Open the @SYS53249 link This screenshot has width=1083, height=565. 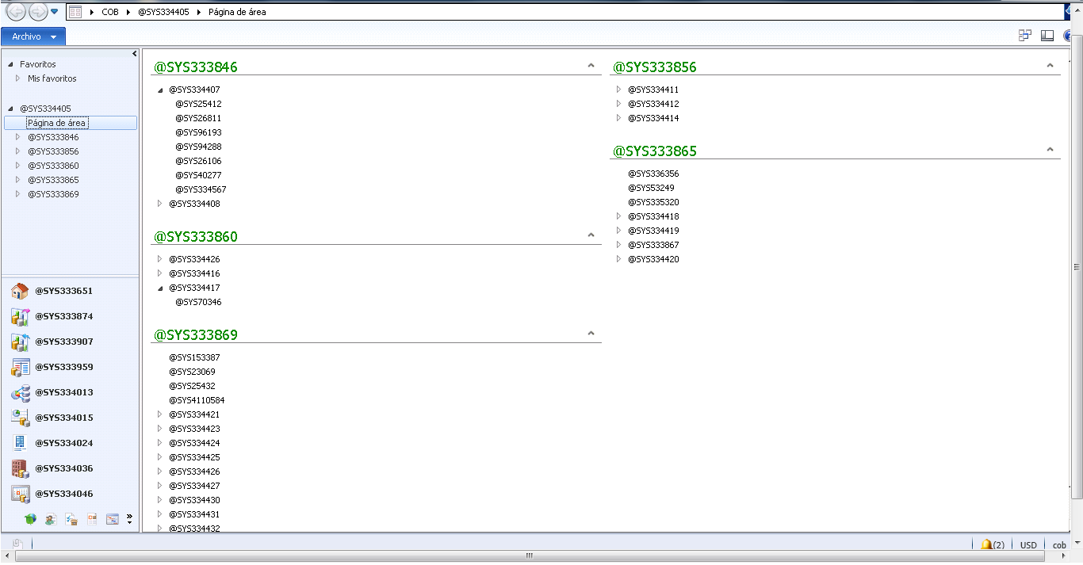pyautogui.click(x=651, y=188)
